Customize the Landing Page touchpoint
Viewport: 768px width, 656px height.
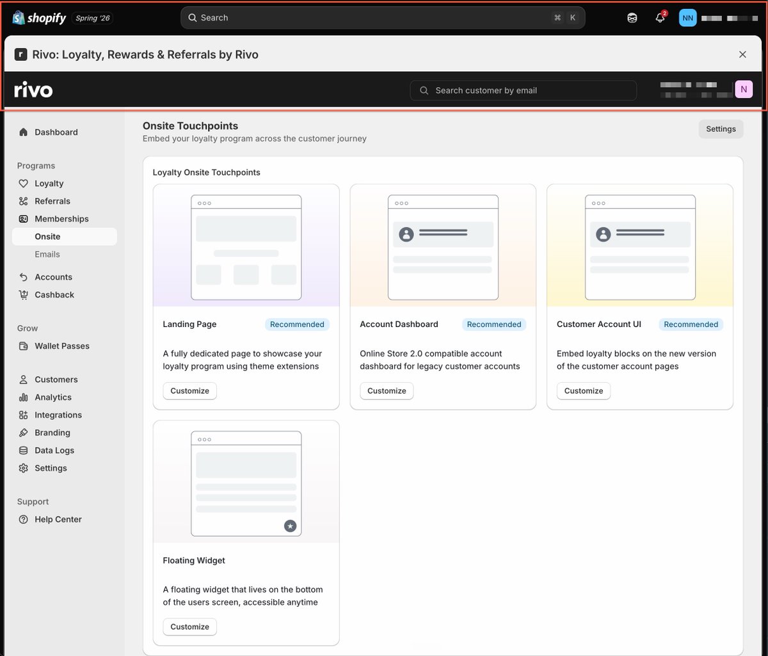pos(190,391)
